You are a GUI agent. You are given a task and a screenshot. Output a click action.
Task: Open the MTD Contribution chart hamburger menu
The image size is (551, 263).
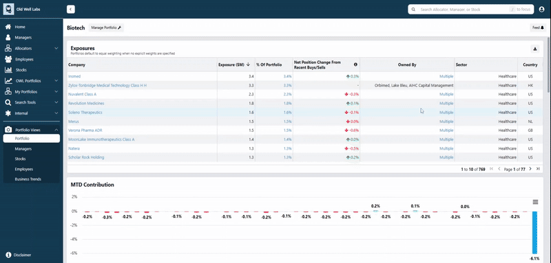[535, 202]
